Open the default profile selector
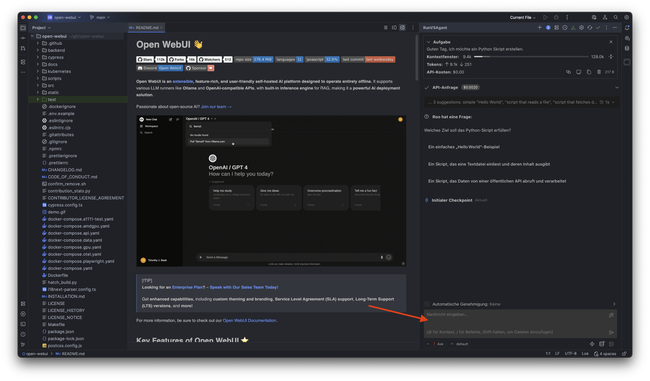The height and width of the screenshot is (381, 650). point(459,344)
